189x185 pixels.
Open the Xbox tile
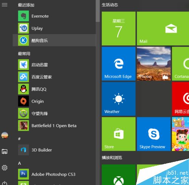pos(119,175)
